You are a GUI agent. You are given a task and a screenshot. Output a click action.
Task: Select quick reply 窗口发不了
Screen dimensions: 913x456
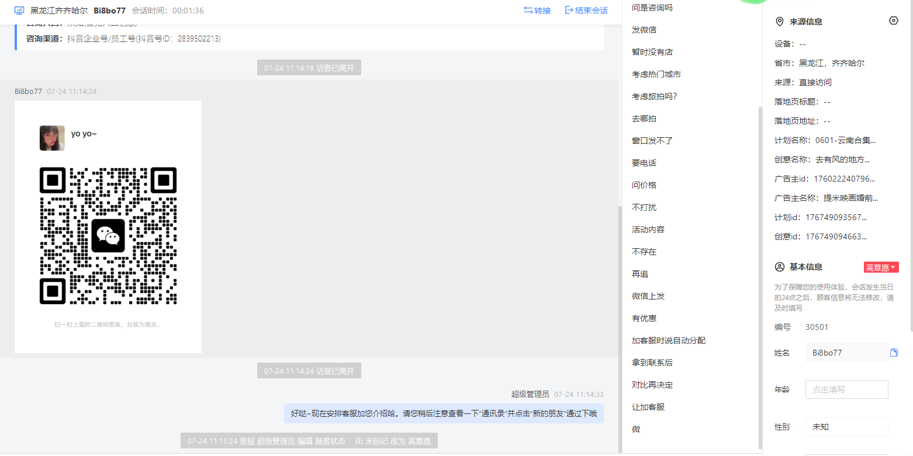[x=652, y=141]
